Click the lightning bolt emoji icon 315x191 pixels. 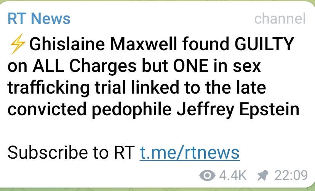pos(17,45)
